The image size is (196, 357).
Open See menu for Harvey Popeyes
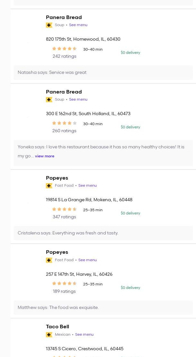87,260
